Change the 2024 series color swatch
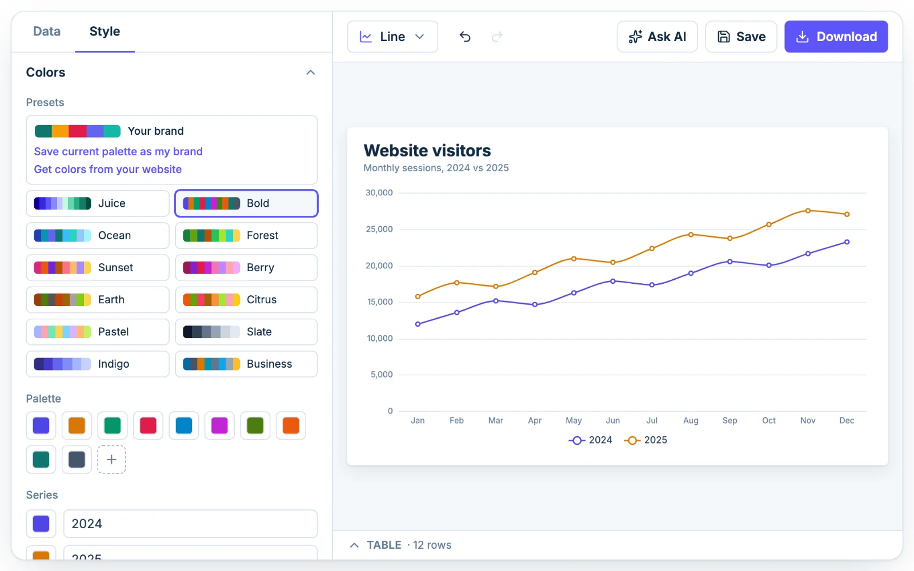 pos(41,524)
